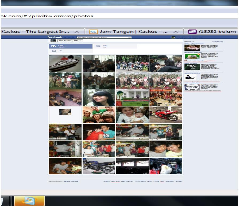The height and width of the screenshot is (206, 239).
Task: Close the Kaskus - The Largest In... tab
Action: tap(77, 32)
